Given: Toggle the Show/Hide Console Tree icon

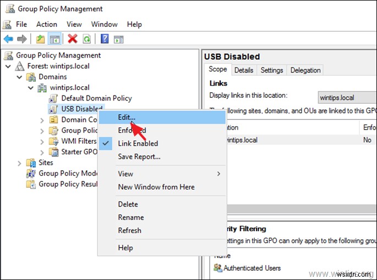Looking at the screenshot, I should pyautogui.click(x=54, y=39).
